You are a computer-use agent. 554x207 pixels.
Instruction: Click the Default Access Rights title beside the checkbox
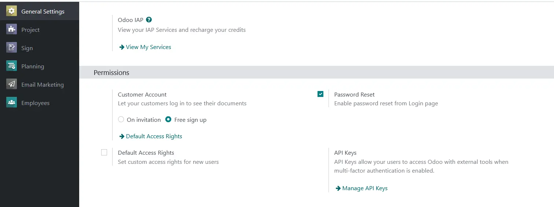146,153
